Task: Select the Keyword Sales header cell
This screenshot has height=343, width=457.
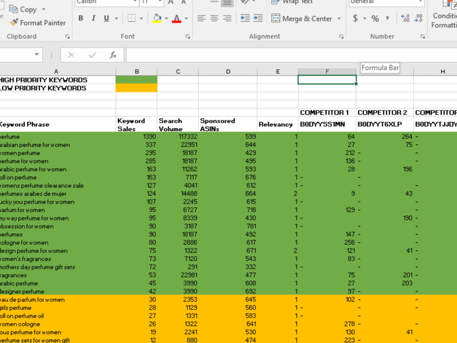Action: (x=136, y=124)
